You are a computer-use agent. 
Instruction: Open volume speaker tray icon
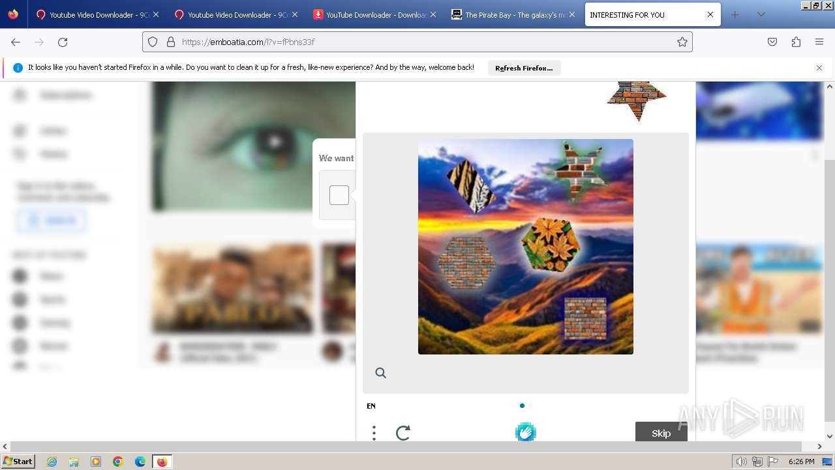742,462
